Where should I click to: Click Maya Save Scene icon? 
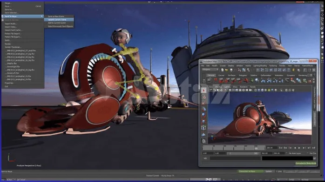coord(231,70)
